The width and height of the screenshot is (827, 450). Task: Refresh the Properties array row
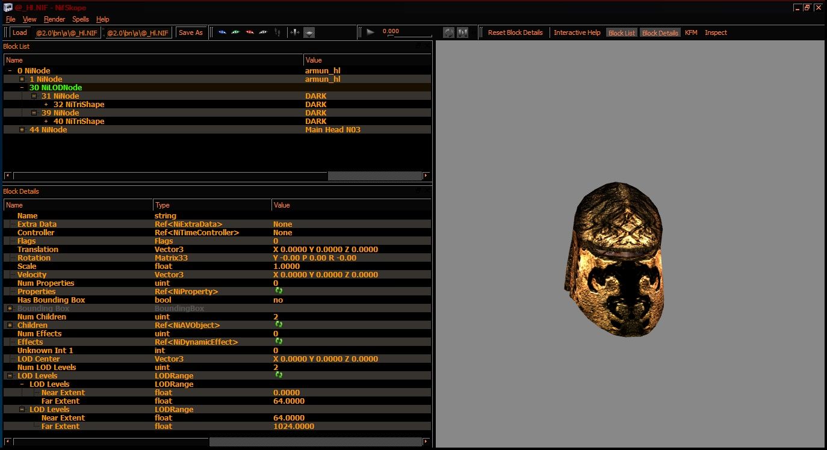(x=279, y=291)
